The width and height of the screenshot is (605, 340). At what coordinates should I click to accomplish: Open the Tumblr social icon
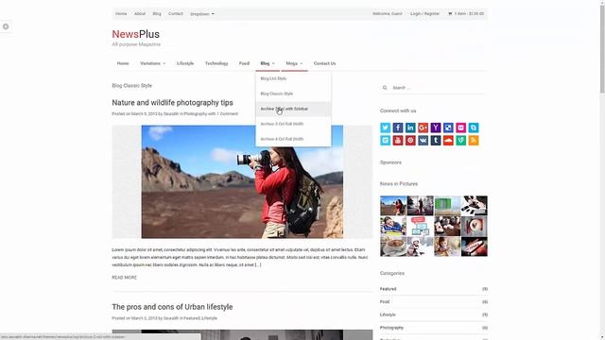pyautogui.click(x=436, y=141)
